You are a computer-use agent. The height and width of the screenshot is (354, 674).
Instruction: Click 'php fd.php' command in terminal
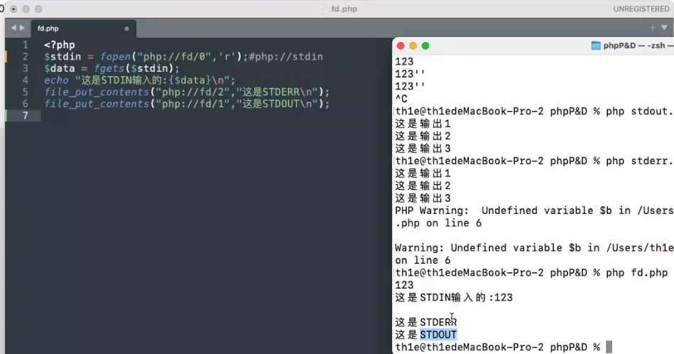636,273
